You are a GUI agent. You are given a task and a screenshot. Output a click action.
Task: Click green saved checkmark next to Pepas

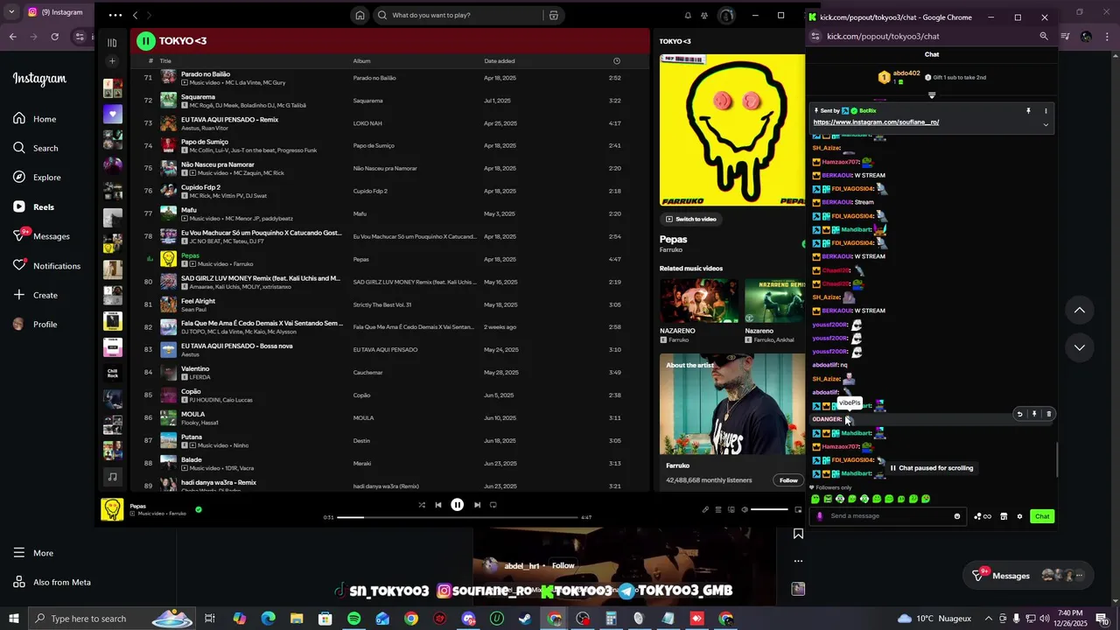[x=199, y=509]
